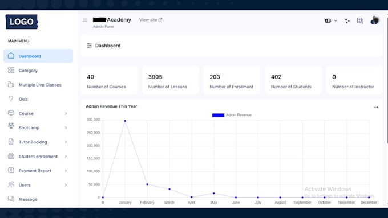
Task: Open the View site link
Action: (x=151, y=20)
